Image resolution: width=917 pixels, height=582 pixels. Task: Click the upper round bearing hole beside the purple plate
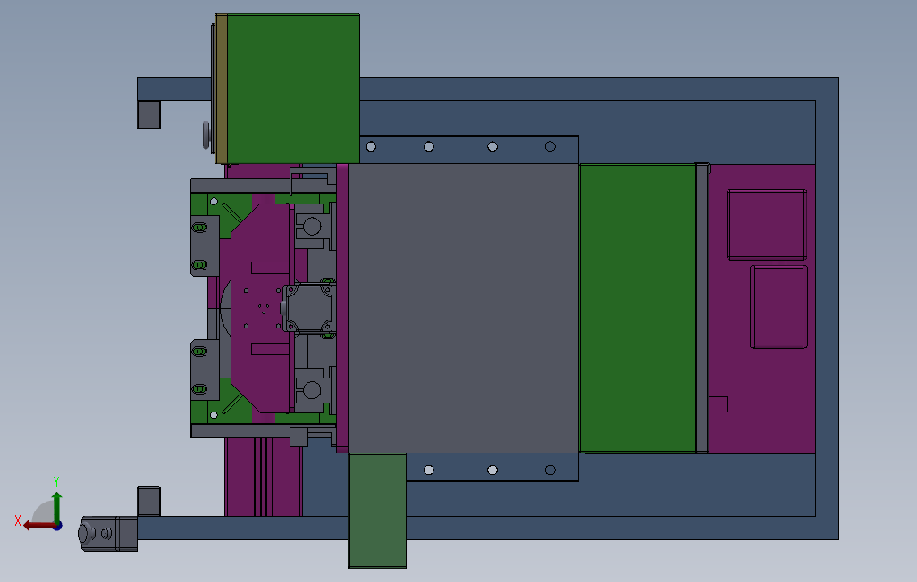[x=312, y=226]
